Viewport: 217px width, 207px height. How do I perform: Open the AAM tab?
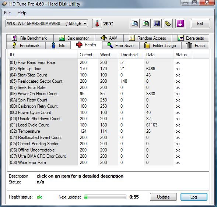click(109, 38)
